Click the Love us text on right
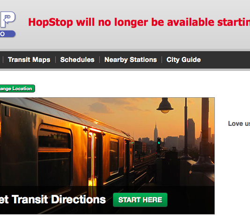 [x=239, y=123]
